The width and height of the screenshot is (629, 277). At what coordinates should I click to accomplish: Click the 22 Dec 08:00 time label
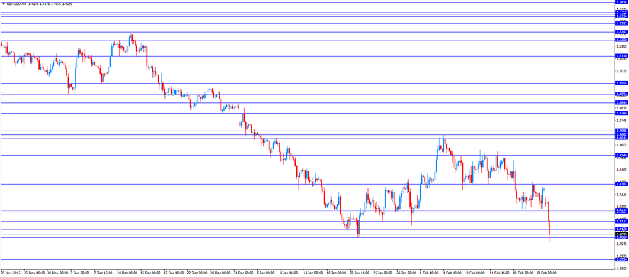[196, 273]
